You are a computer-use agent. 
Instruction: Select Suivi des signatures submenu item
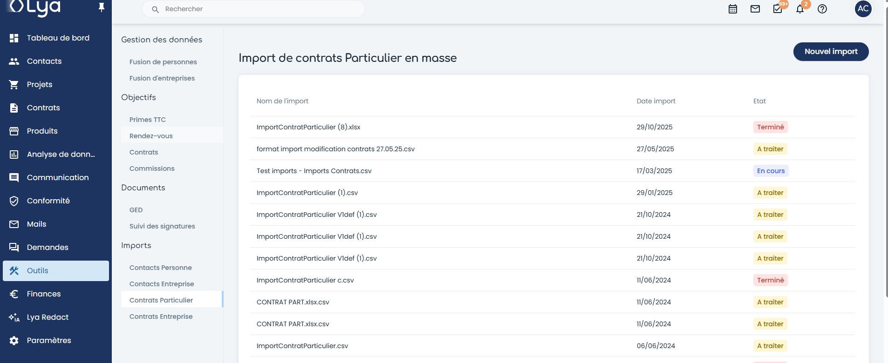162,226
